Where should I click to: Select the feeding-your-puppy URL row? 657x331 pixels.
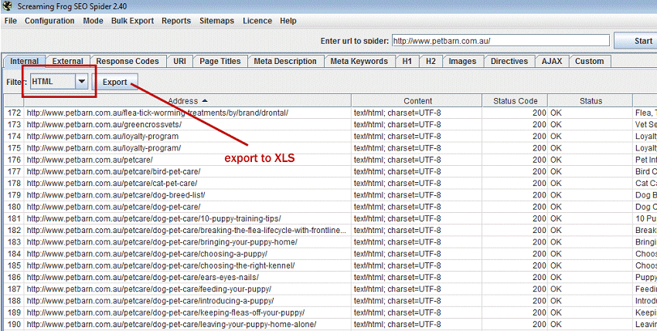click(x=148, y=289)
